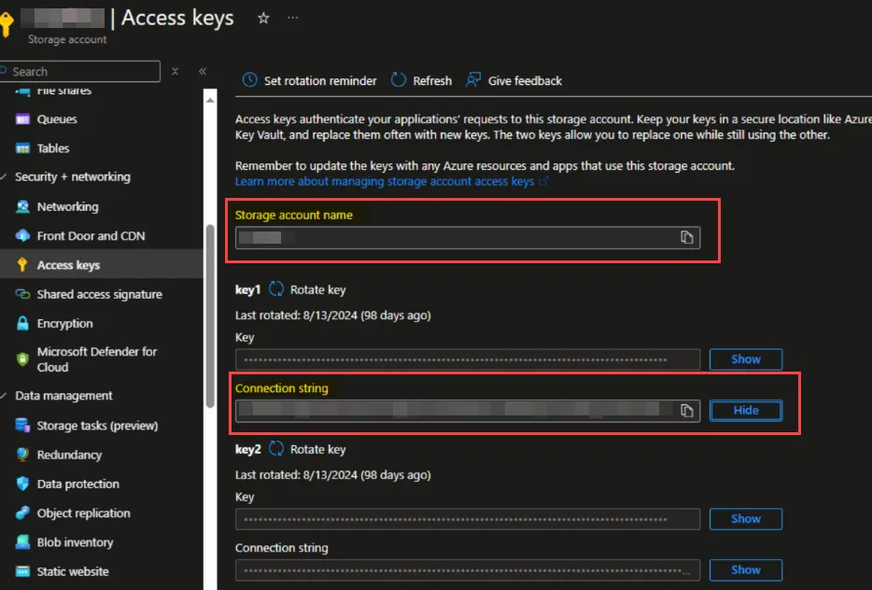
Task: Click the Front Door and CDN cloud icon
Action: click(x=22, y=236)
